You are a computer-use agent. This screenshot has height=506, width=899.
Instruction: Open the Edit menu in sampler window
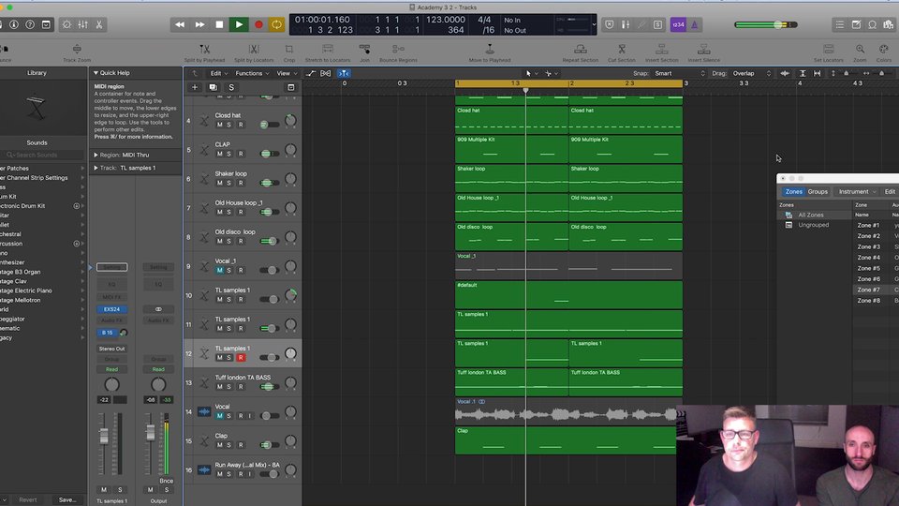[890, 191]
